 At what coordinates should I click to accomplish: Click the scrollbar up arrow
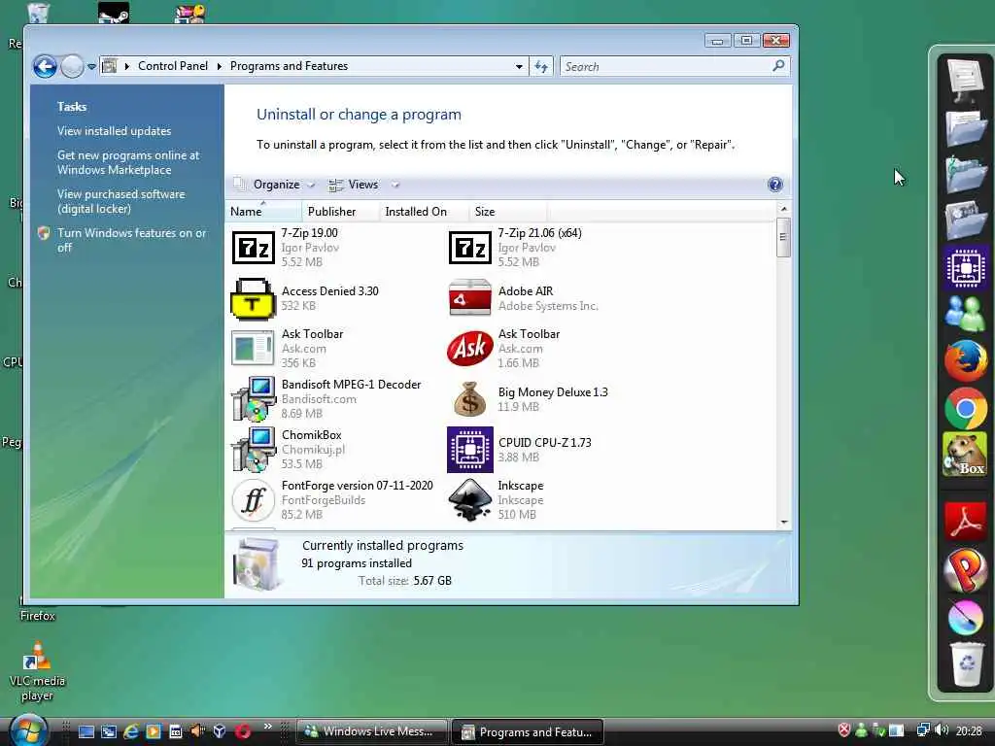[784, 209]
